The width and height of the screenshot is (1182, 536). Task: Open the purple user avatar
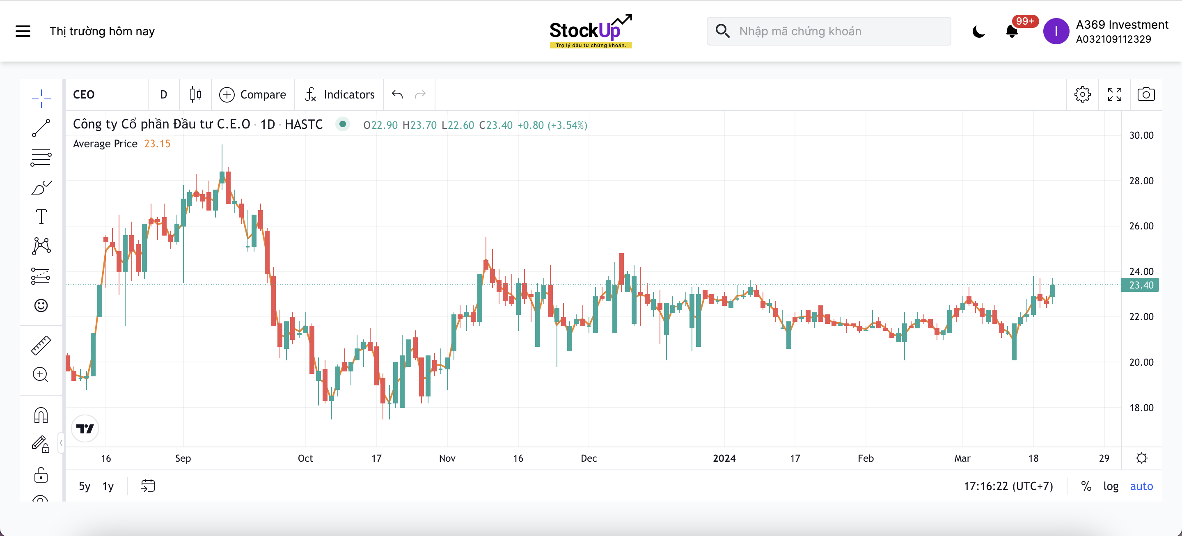point(1056,31)
